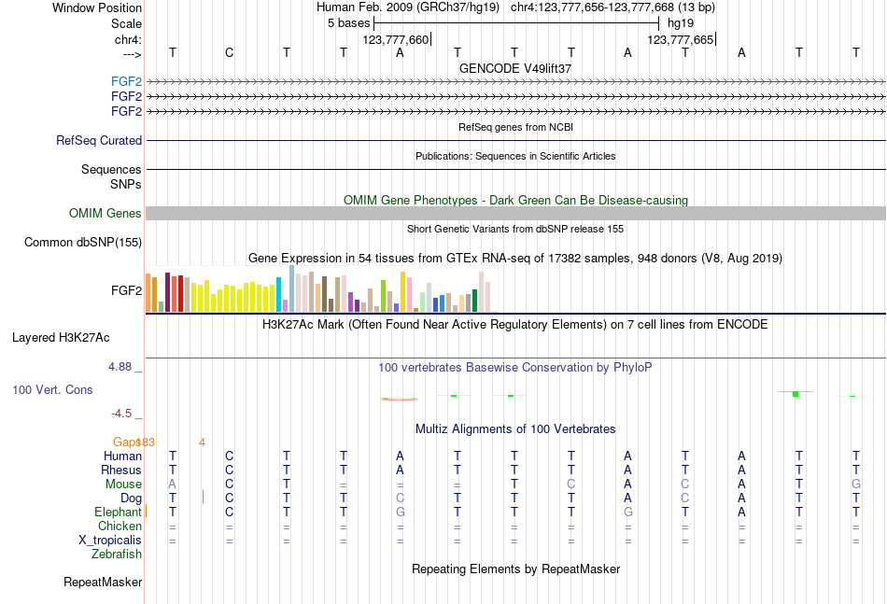This screenshot has width=887, height=604.
Task: Click the Window Position label
Action: tap(97, 7)
